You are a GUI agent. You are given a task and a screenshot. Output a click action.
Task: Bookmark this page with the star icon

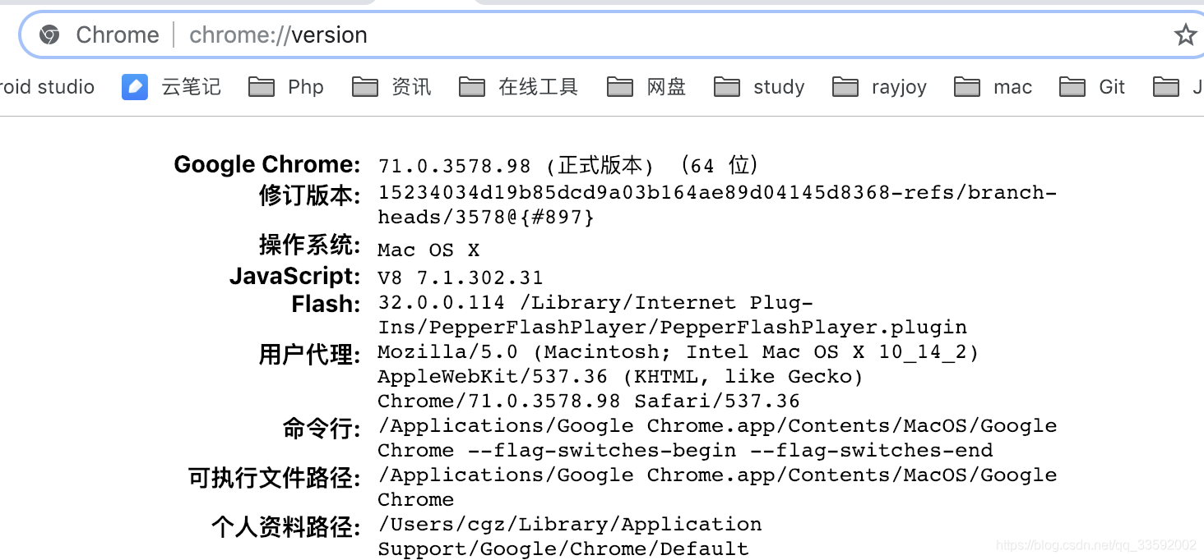tap(1185, 34)
